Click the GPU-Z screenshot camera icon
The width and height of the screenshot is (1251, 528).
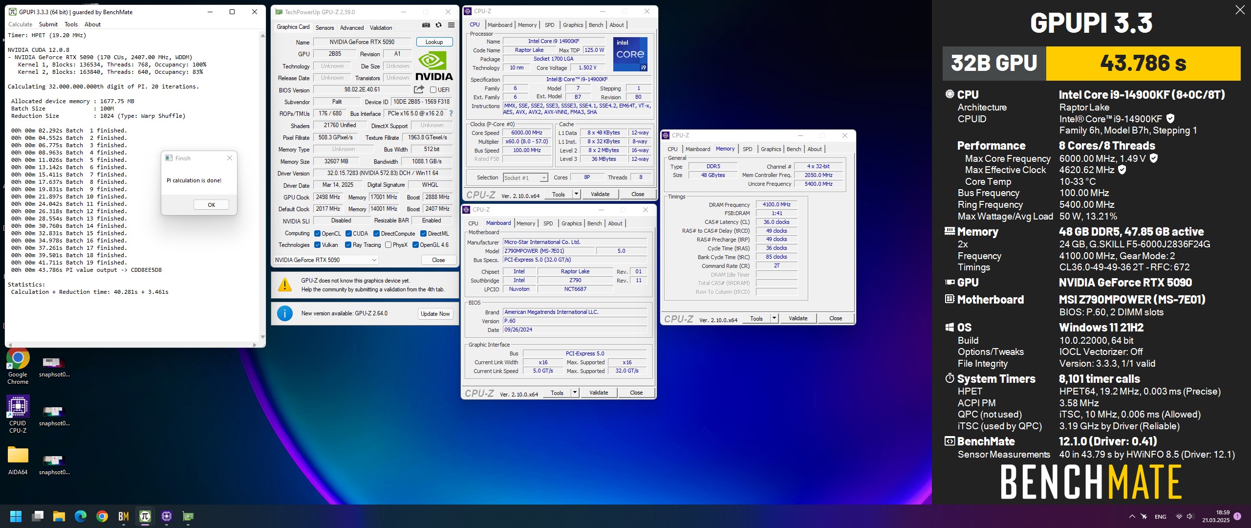point(426,25)
